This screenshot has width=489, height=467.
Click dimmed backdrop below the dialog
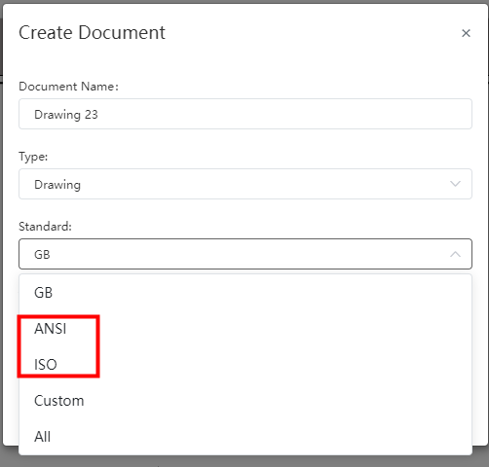pyautogui.click(x=244, y=461)
